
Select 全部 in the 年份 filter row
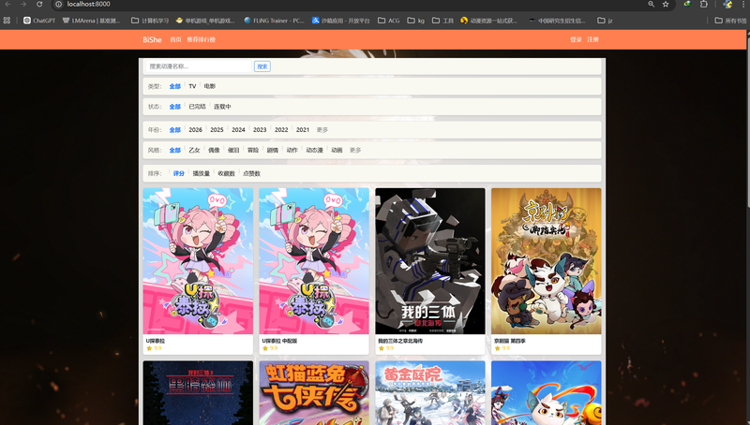tap(174, 130)
